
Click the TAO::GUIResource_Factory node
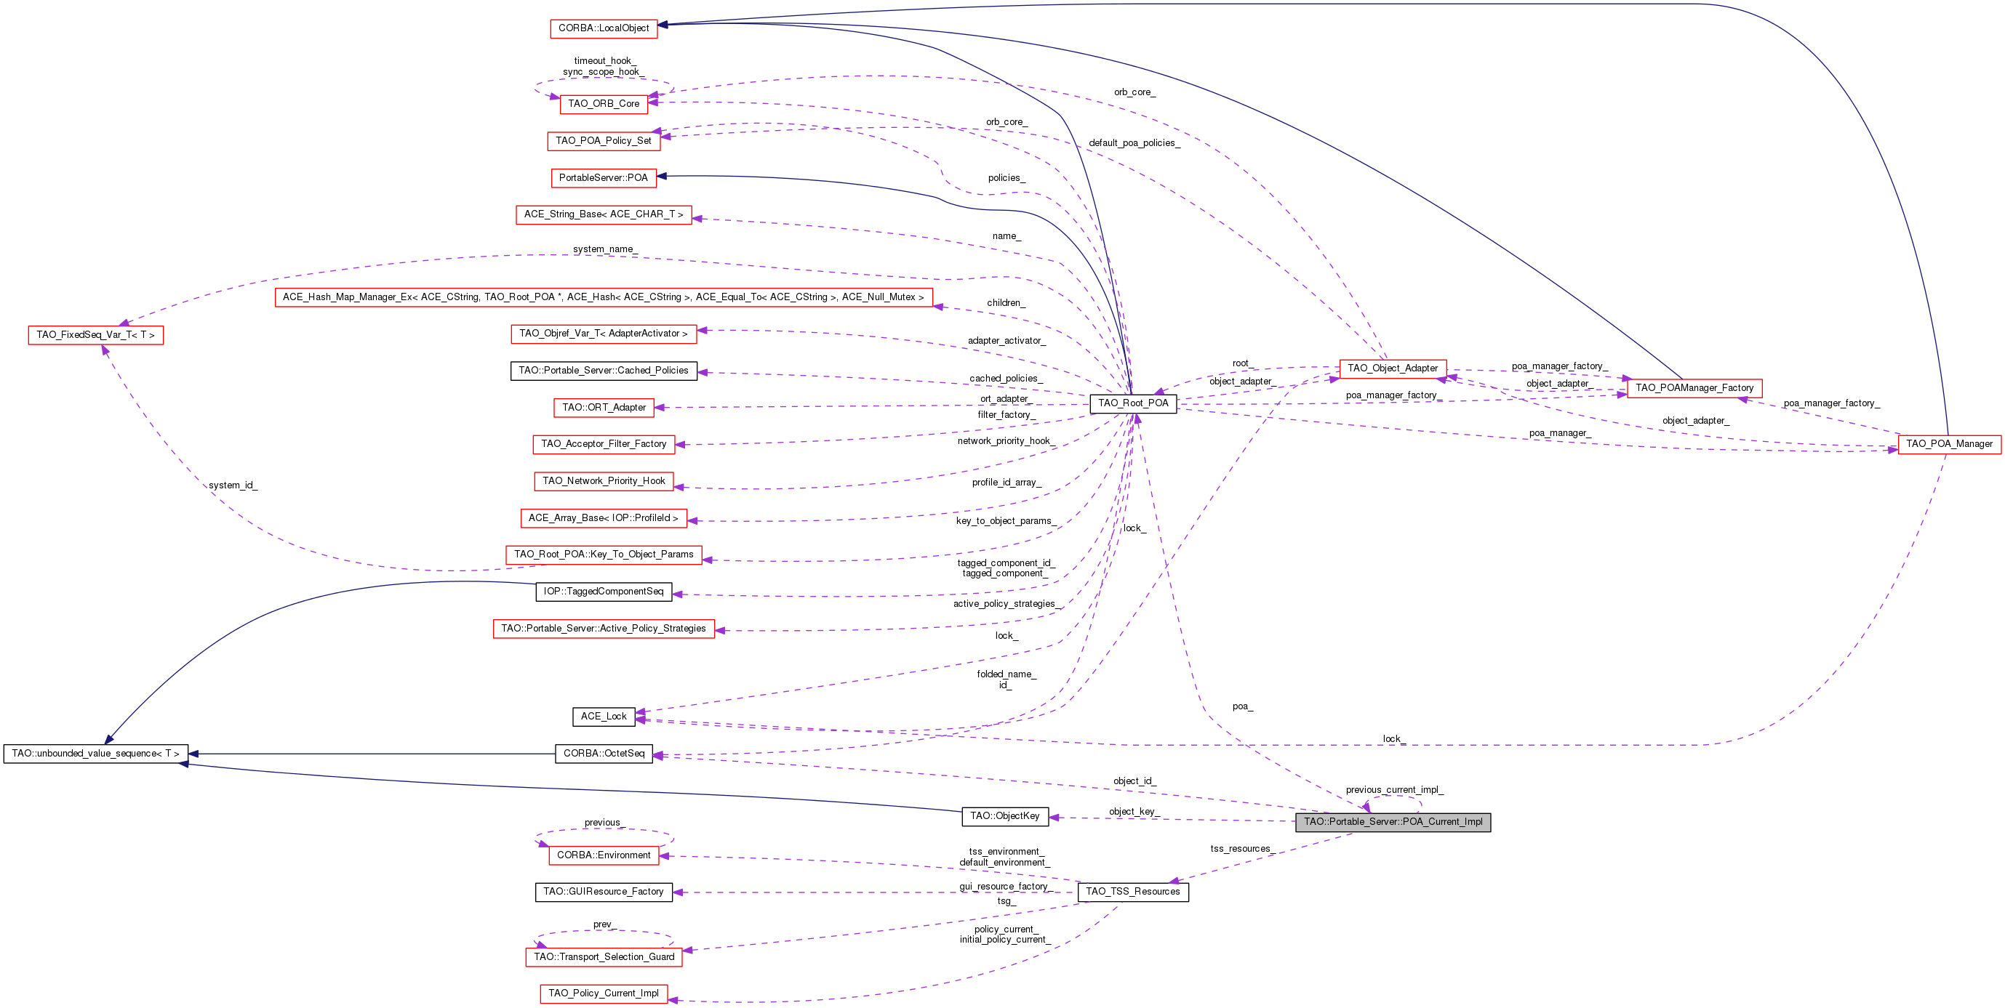pyautogui.click(x=603, y=891)
